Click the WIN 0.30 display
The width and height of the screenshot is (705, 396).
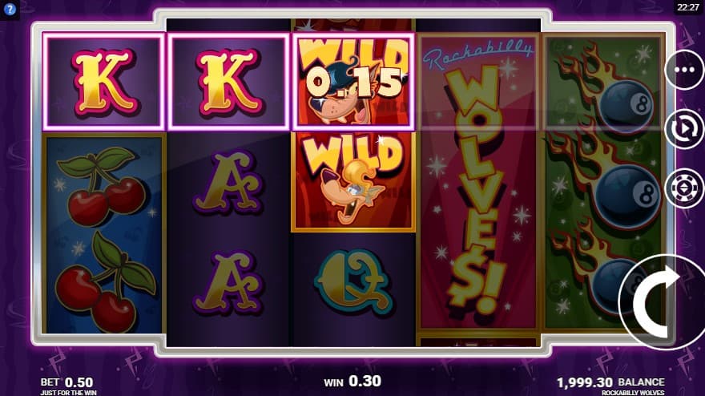[352, 382]
